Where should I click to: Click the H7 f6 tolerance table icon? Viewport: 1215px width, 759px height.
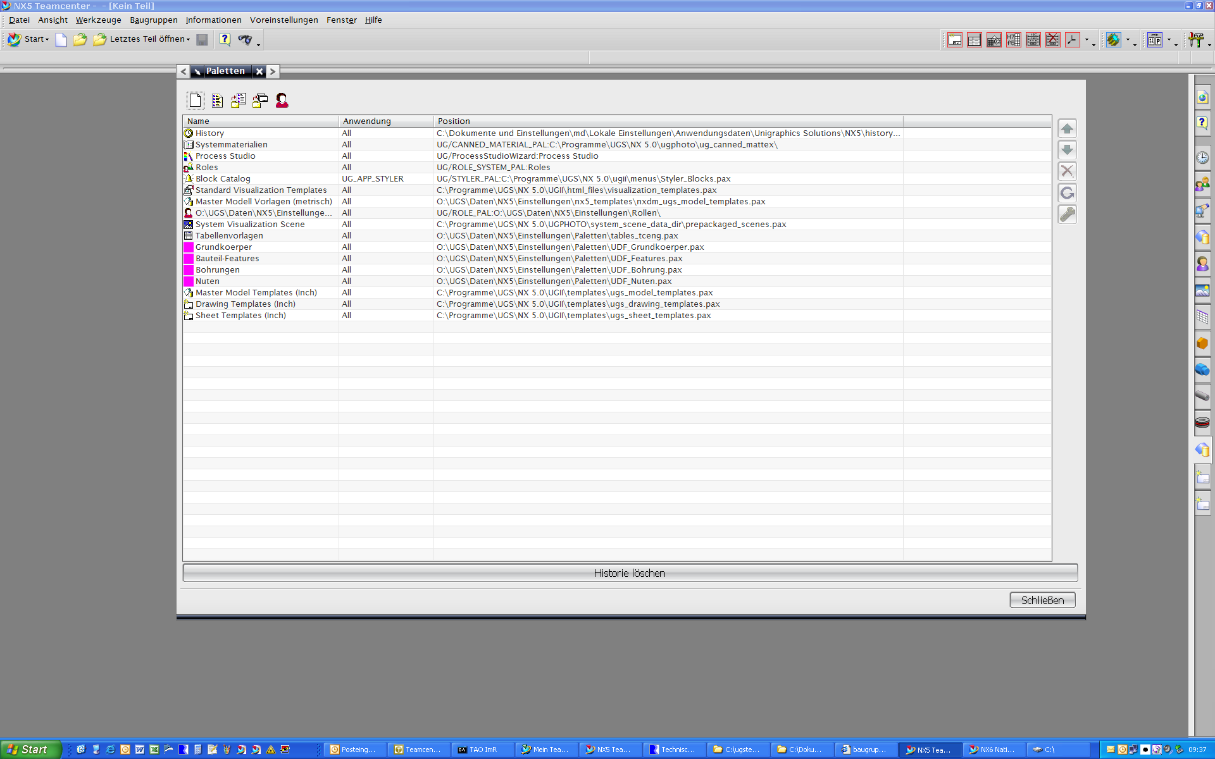pos(1014,40)
